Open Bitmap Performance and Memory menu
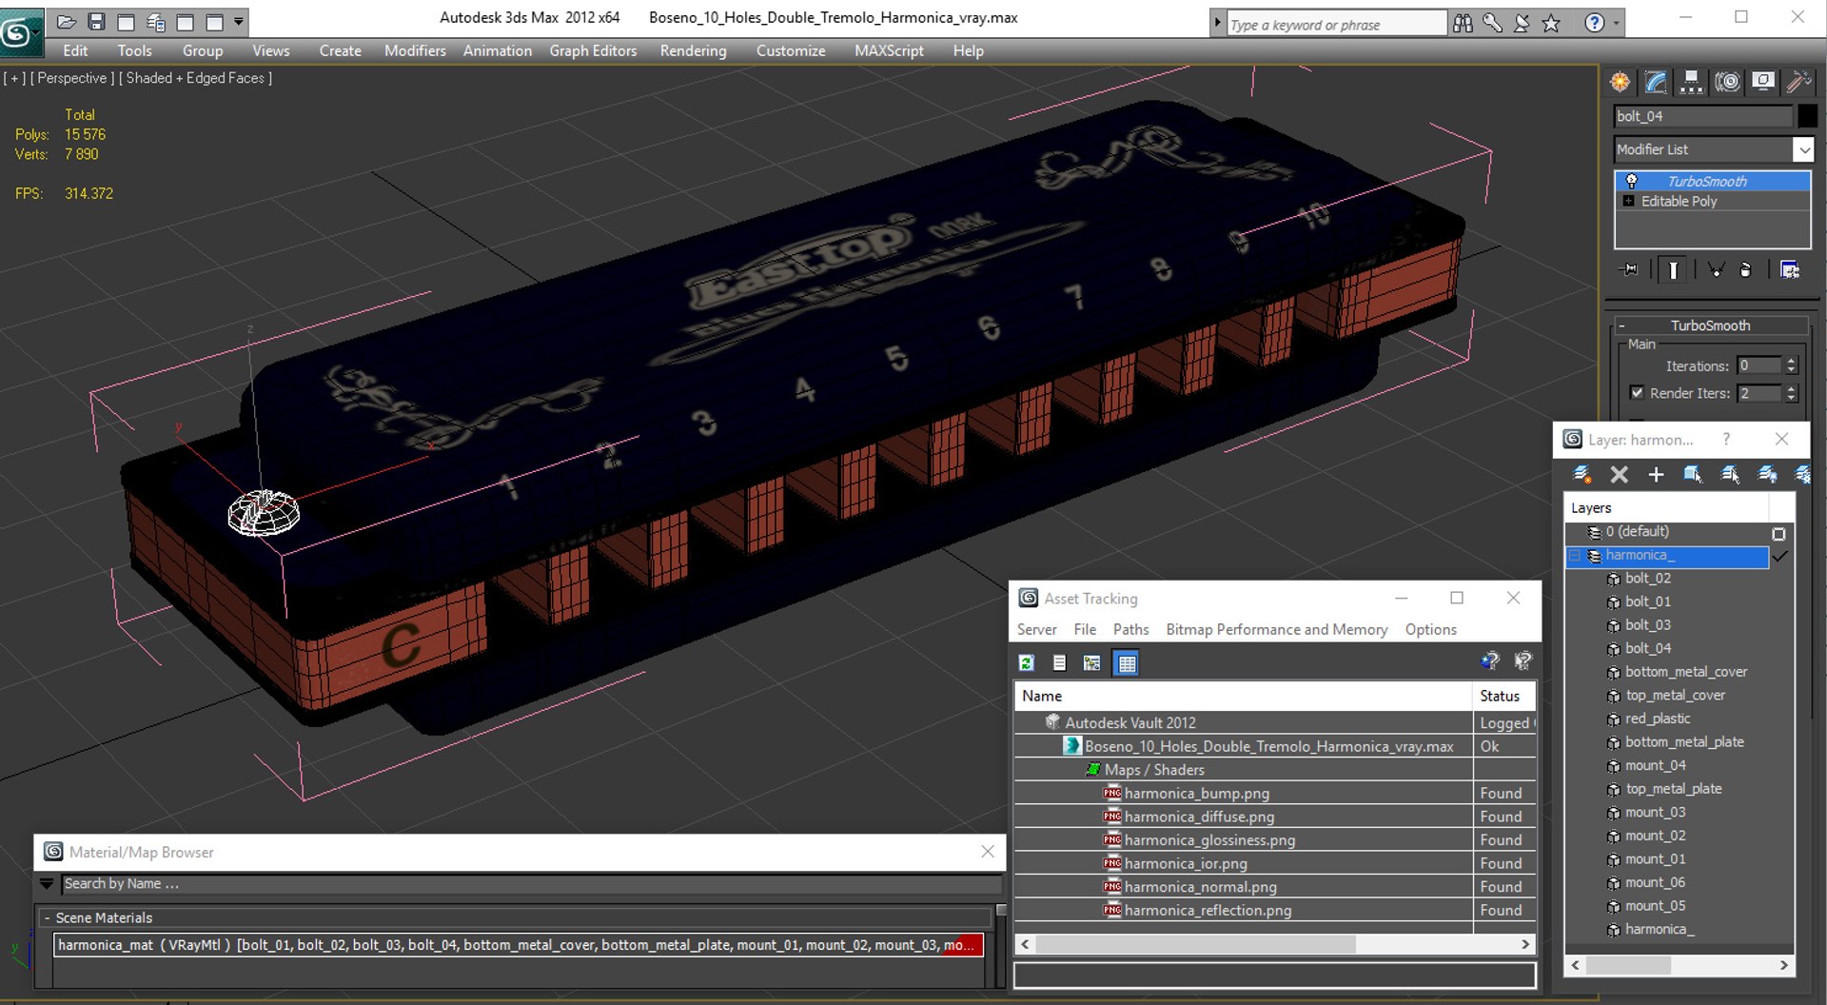 [1276, 630]
